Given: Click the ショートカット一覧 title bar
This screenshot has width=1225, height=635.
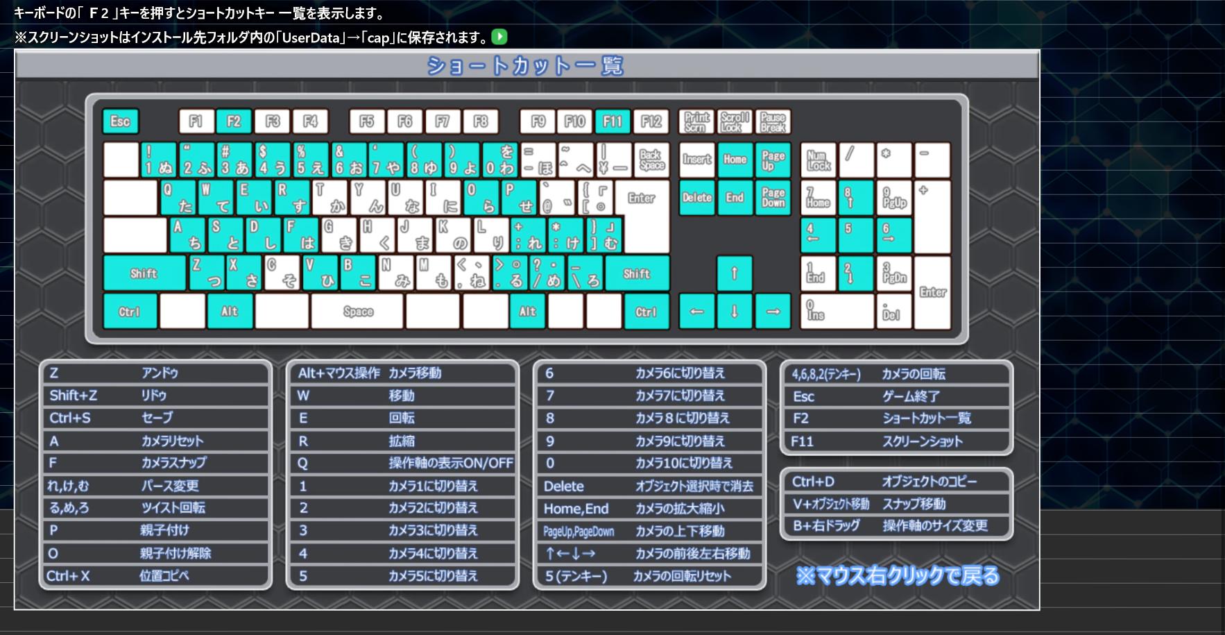Looking at the screenshot, I should 526,66.
